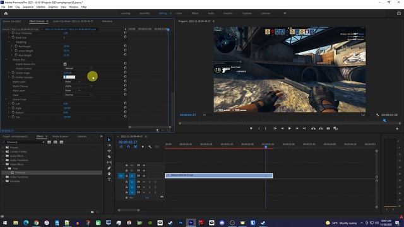Collapse the Video Effects folder
Viewport: 404px width, 227px height.
3,164
